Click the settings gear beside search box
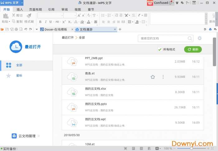Screen dimensions: 218x151 [200, 38]
